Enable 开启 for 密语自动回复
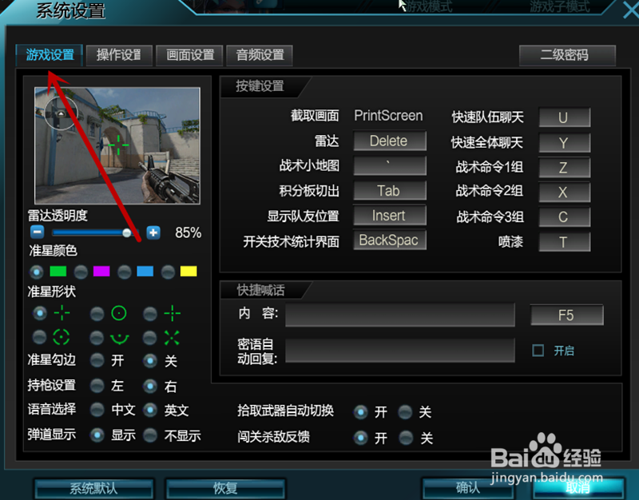This screenshot has width=639, height=500. tap(538, 350)
